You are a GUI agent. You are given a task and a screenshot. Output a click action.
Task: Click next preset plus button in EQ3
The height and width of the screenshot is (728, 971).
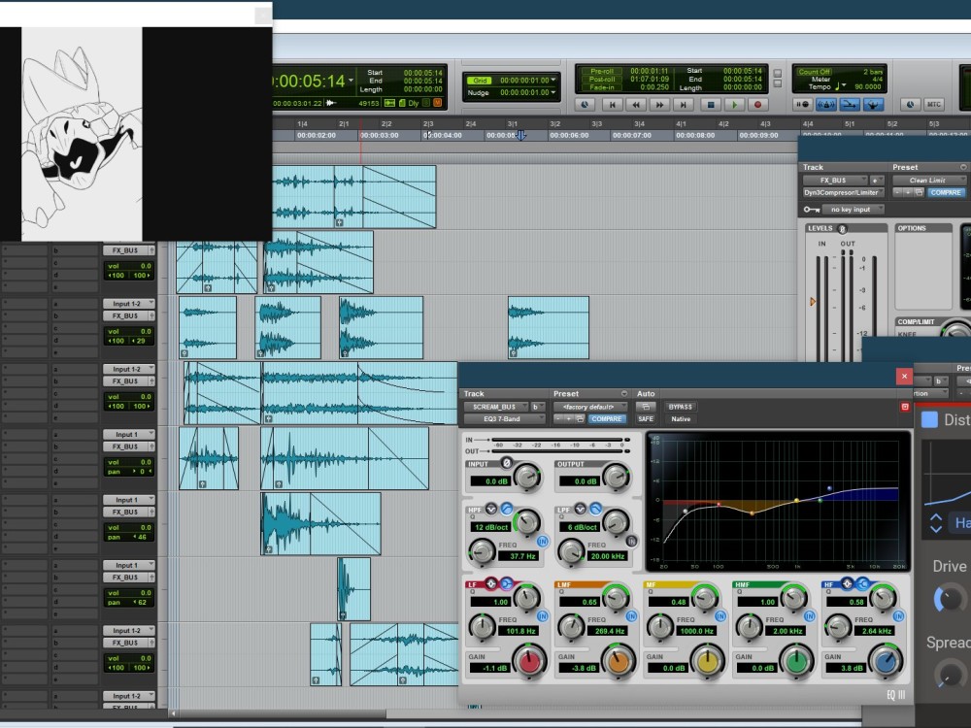coord(568,419)
